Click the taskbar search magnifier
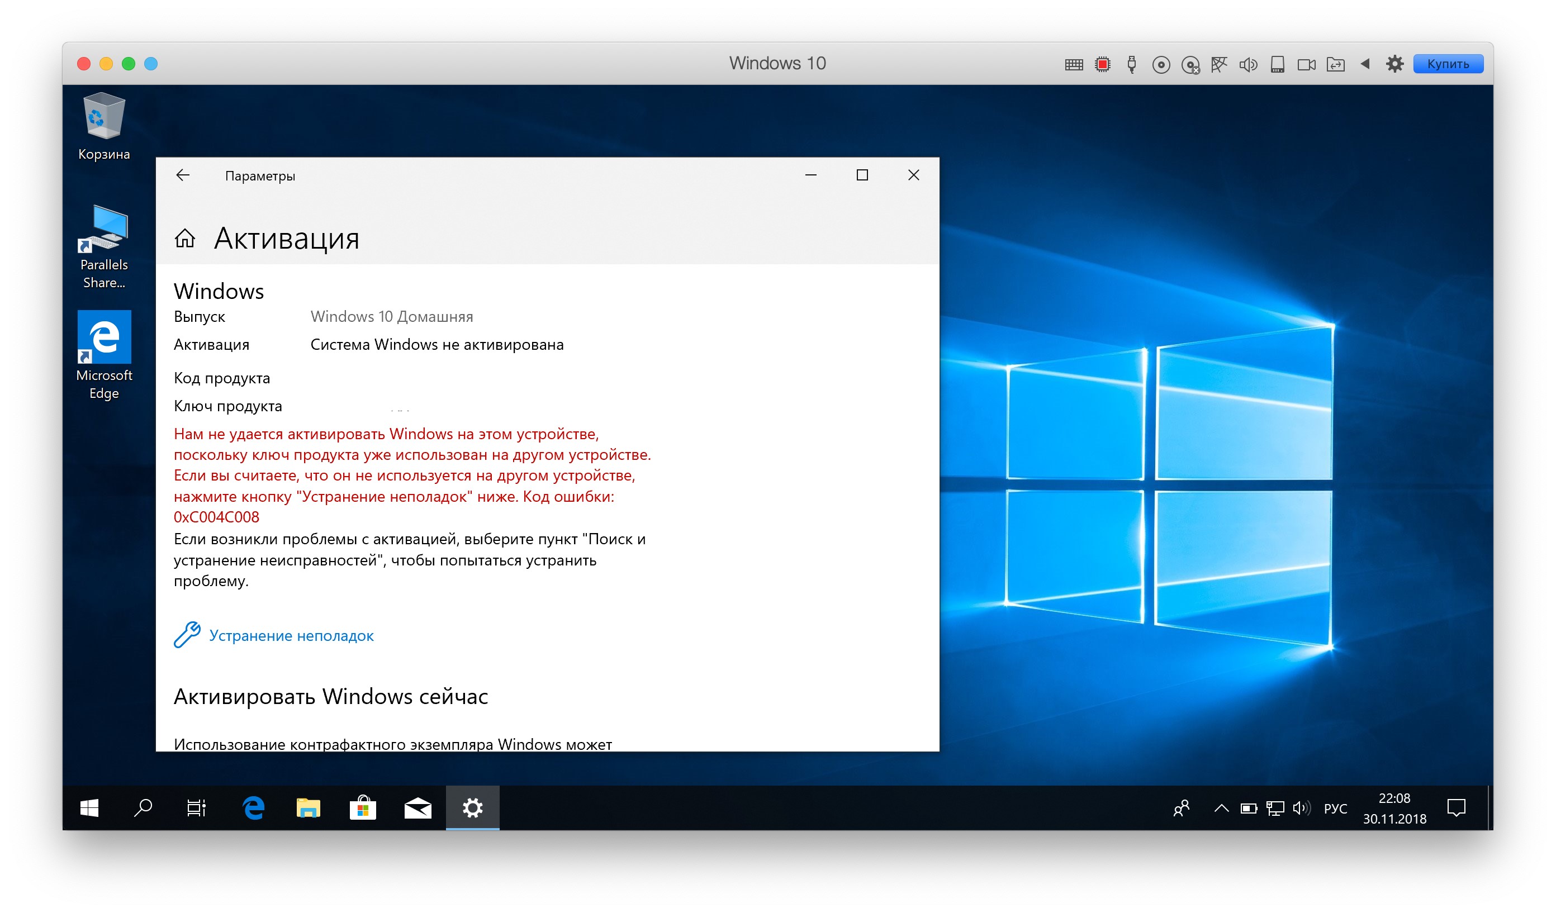1556x913 pixels. 143,807
